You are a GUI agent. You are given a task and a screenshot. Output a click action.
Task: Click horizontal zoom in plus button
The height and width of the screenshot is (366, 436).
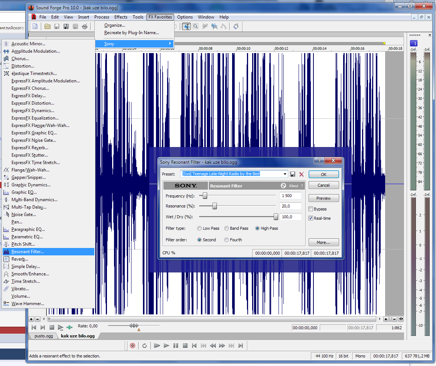pos(385,319)
